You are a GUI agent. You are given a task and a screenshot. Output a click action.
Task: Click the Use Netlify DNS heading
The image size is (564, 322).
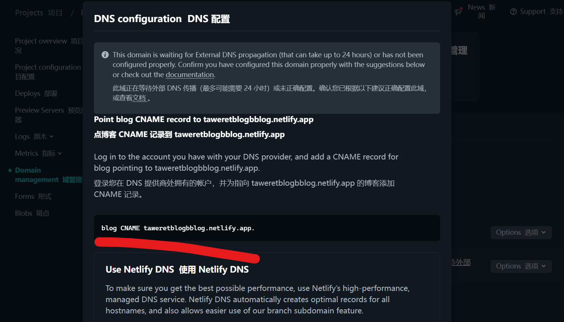[x=177, y=270]
